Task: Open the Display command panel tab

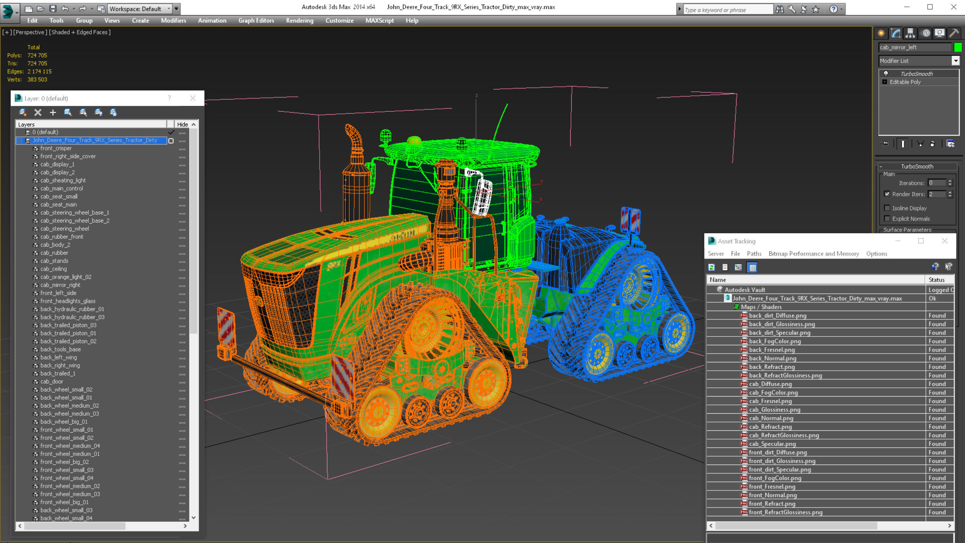Action: coord(940,33)
